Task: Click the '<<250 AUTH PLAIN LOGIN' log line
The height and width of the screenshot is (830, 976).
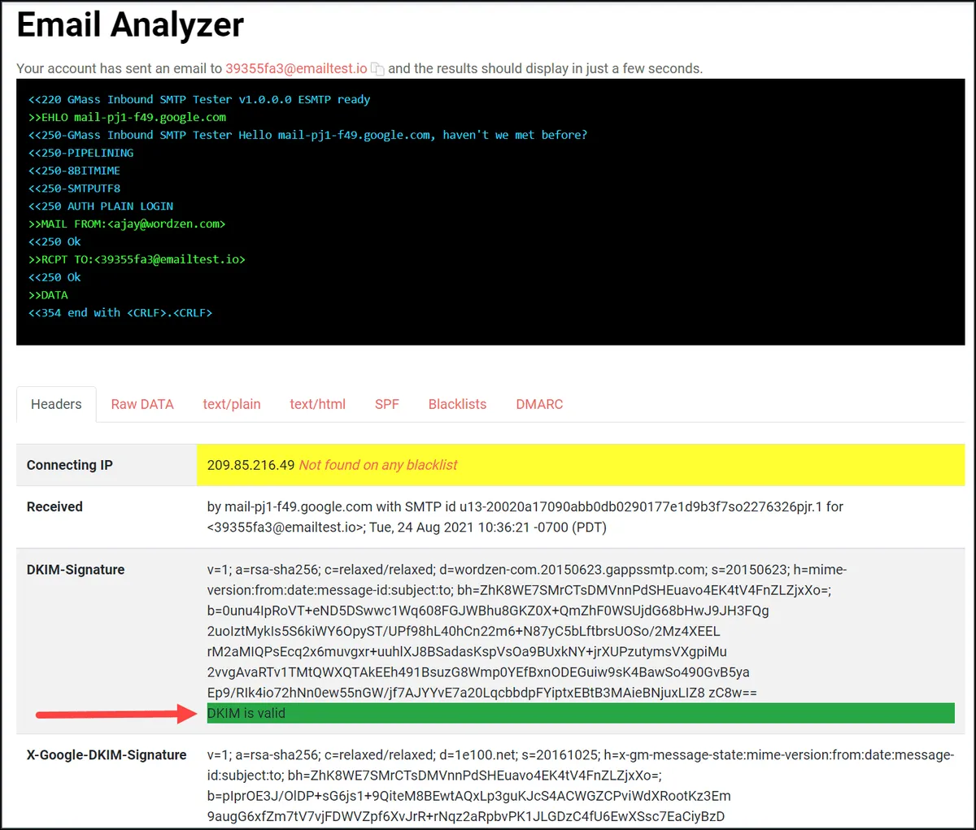Action: click(101, 206)
